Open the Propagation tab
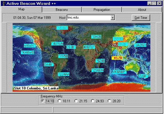The image size is (165, 114). coord(102,10)
